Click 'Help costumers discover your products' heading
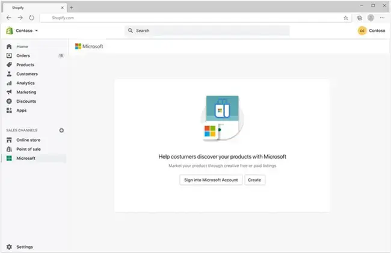The image size is (391, 253). (222, 157)
